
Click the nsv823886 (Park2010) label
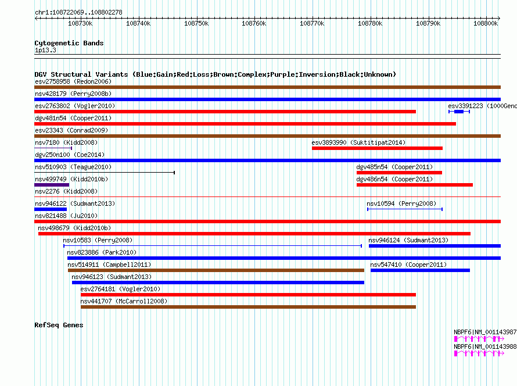[102, 252]
